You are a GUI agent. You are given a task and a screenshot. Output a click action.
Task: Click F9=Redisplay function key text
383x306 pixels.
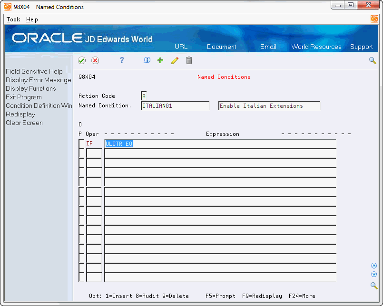[x=262, y=296]
